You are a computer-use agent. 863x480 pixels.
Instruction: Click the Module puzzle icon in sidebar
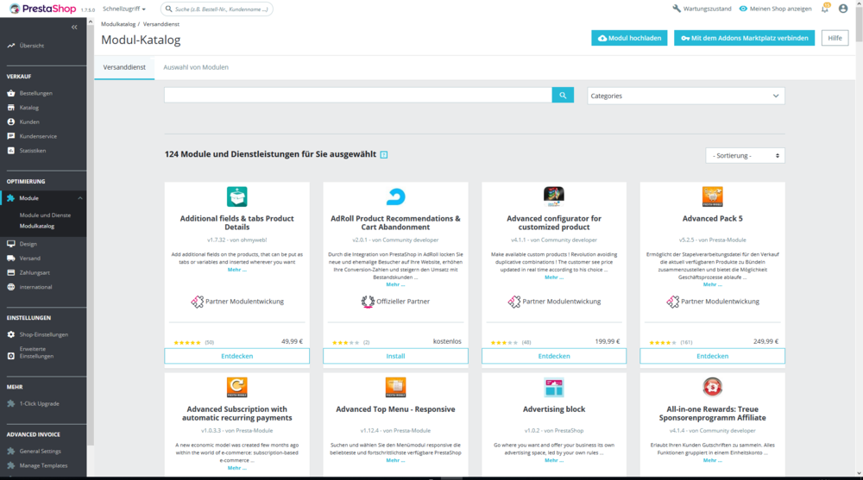tap(11, 198)
